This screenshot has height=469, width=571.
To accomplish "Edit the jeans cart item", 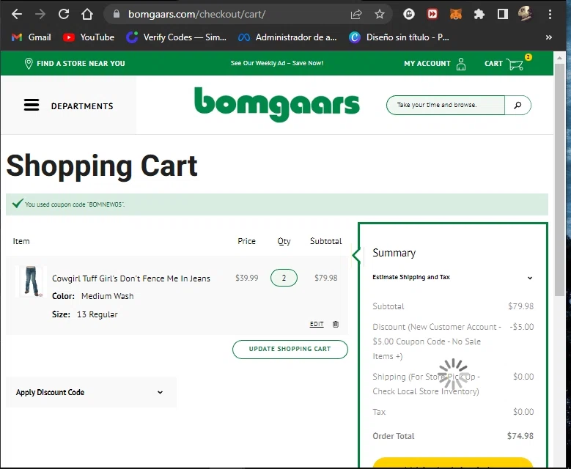I will (x=317, y=324).
